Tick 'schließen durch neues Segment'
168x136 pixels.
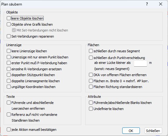[x=91, y=51]
